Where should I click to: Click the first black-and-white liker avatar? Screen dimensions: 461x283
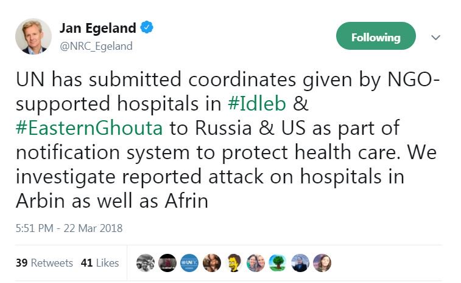coord(146,263)
